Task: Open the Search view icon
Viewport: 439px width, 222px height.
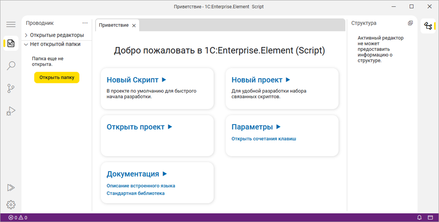Action: click(11, 66)
